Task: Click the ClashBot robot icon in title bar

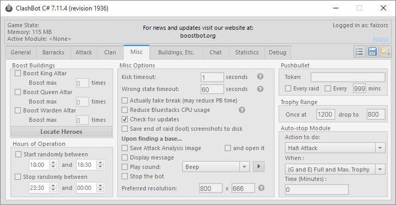Action: click(9, 8)
